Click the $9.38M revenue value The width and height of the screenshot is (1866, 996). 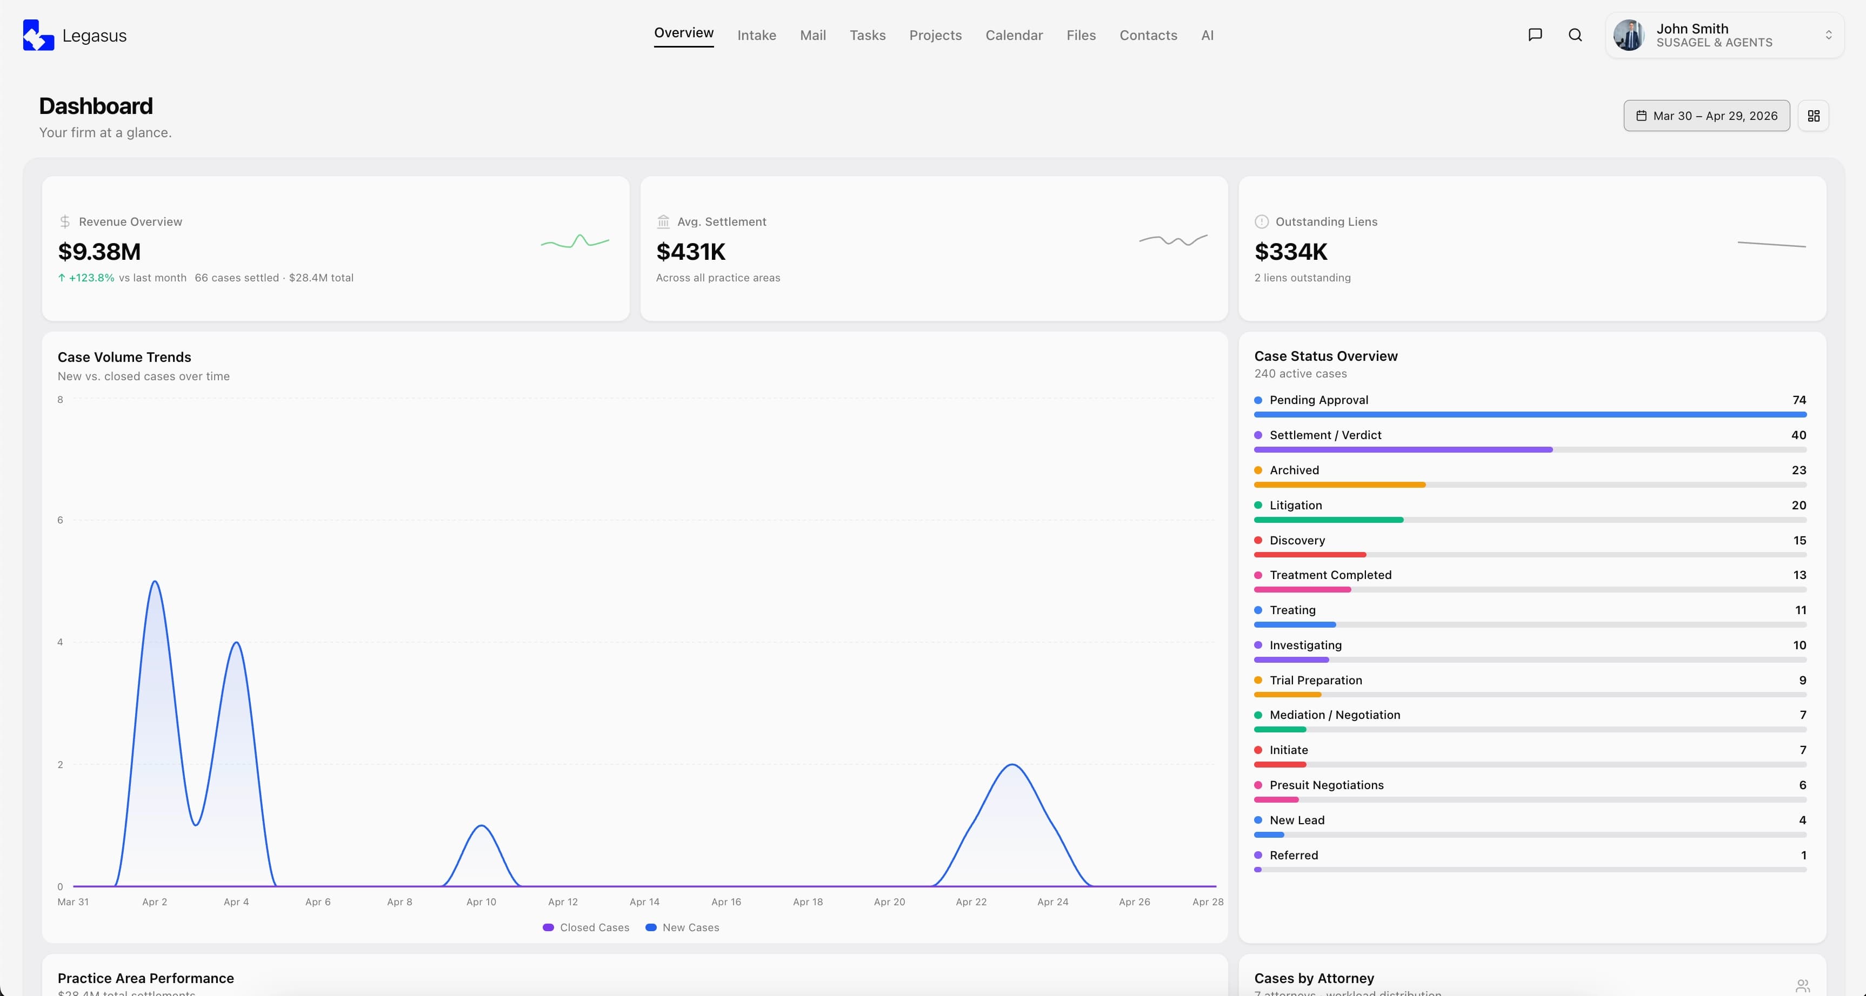pyautogui.click(x=99, y=251)
